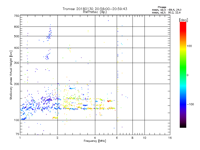
Task: Click the y-axis tick label '600'
Action: (x=16, y=27)
